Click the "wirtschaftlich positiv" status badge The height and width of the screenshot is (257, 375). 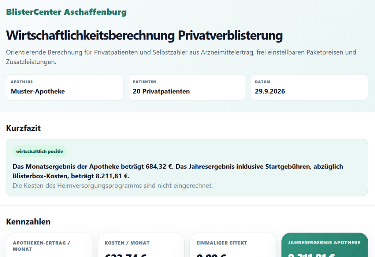[40, 151]
